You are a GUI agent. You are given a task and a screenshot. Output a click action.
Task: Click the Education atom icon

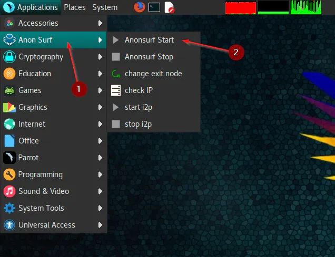[9, 74]
